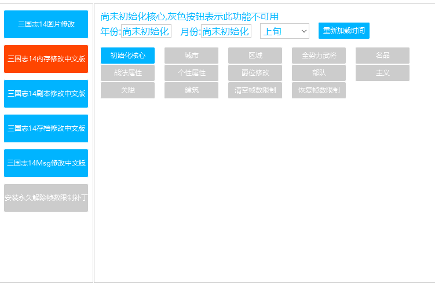Viewport: 435px width, 287px height.
Task: Click the 主义 button
Action: coord(382,73)
